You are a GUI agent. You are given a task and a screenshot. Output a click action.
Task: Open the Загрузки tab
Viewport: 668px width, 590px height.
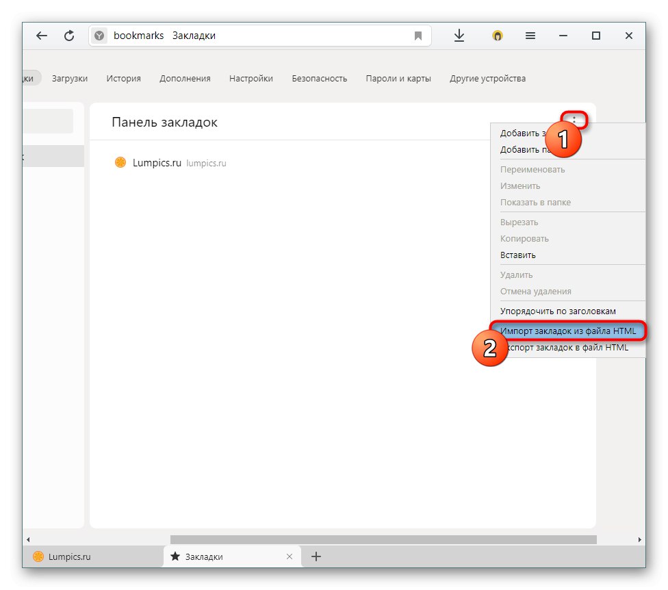point(70,79)
